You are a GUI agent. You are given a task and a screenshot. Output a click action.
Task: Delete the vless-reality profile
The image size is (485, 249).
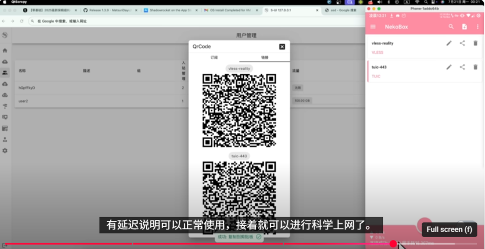[x=475, y=43]
